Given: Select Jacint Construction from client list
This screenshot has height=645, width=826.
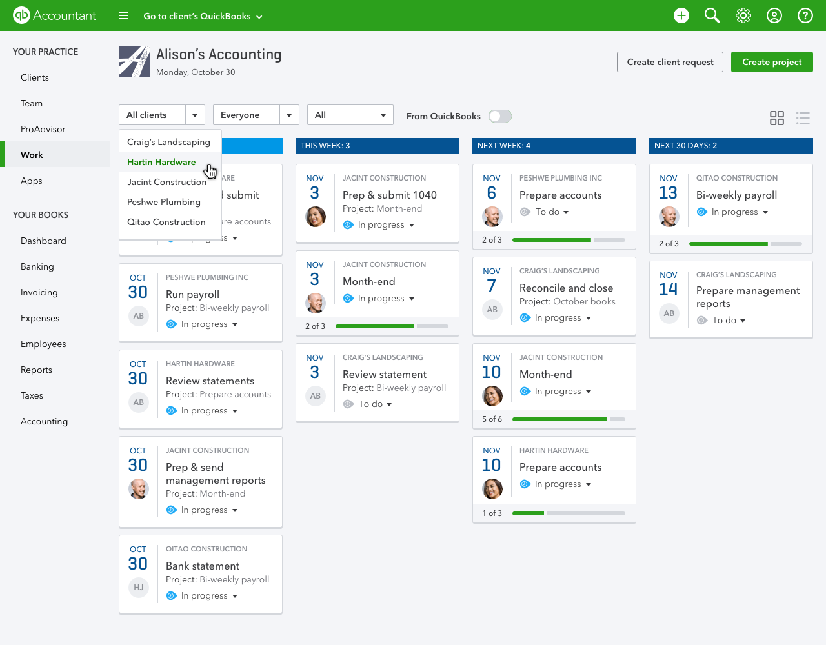Looking at the screenshot, I should pyautogui.click(x=170, y=182).
